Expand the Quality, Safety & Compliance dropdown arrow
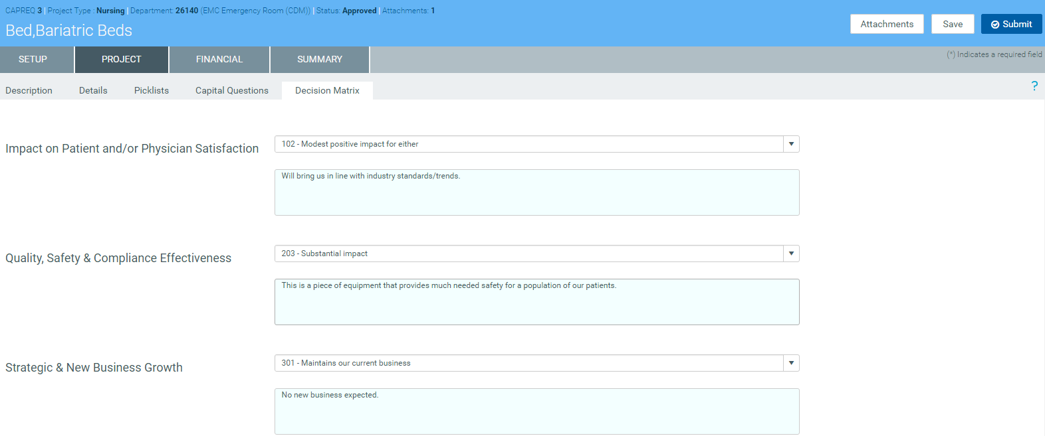The height and width of the screenshot is (436, 1045). click(x=791, y=254)
